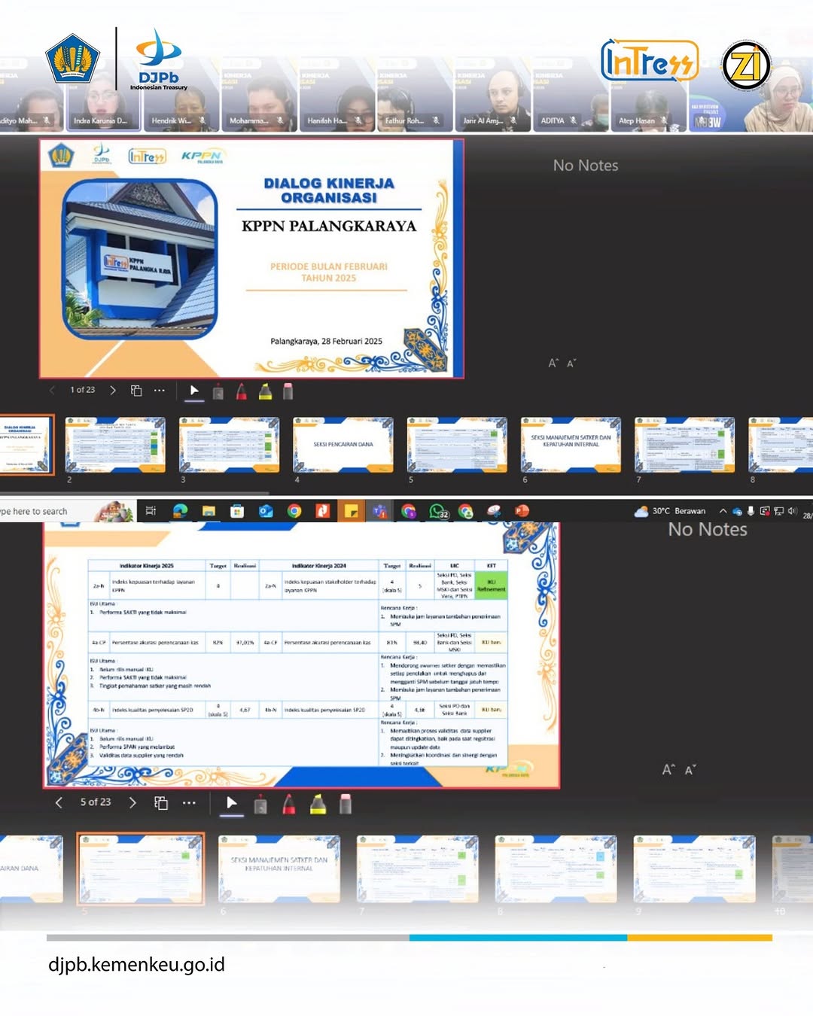Image resolution: width=813 pixels, height=1016 pixels.
Task: Open more options beside 1 of 23
Action: [x=159, y=391]
